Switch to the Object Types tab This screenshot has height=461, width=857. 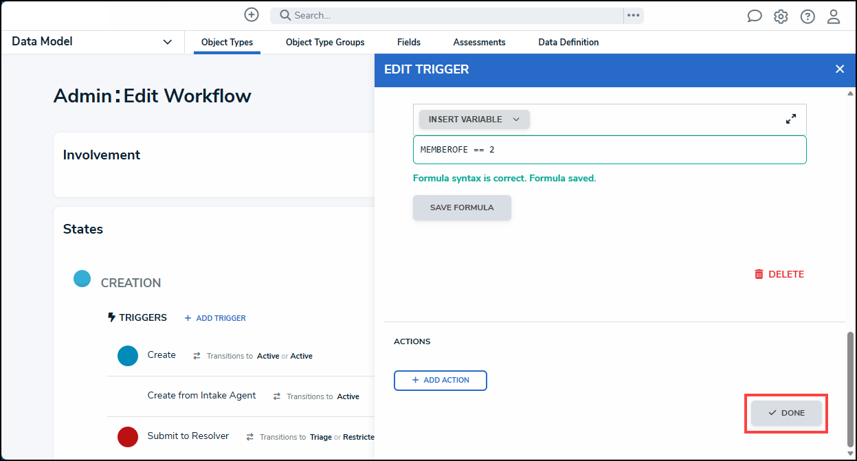(227, 43)
